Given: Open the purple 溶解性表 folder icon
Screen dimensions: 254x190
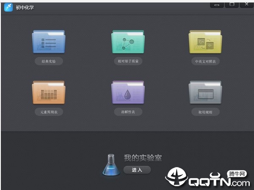Looking at the screenshot, I should click(128, 92).
